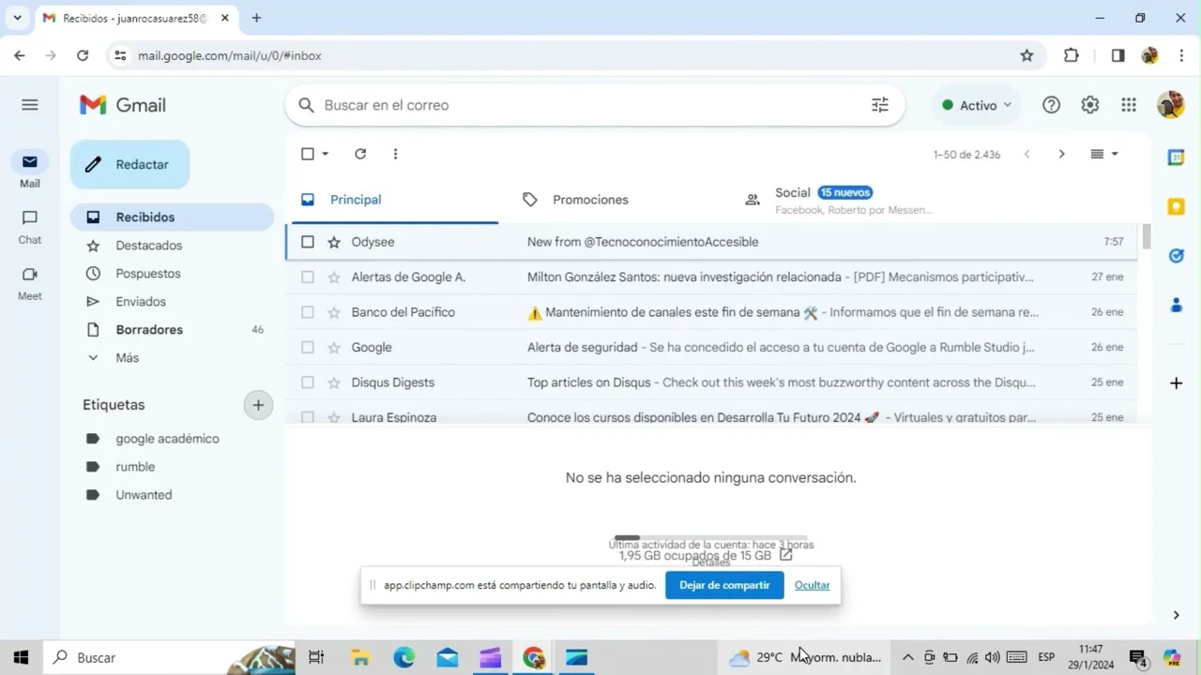Open the Google apps grid
This screenshot has height=675, width=1201.
point(1129,105)
